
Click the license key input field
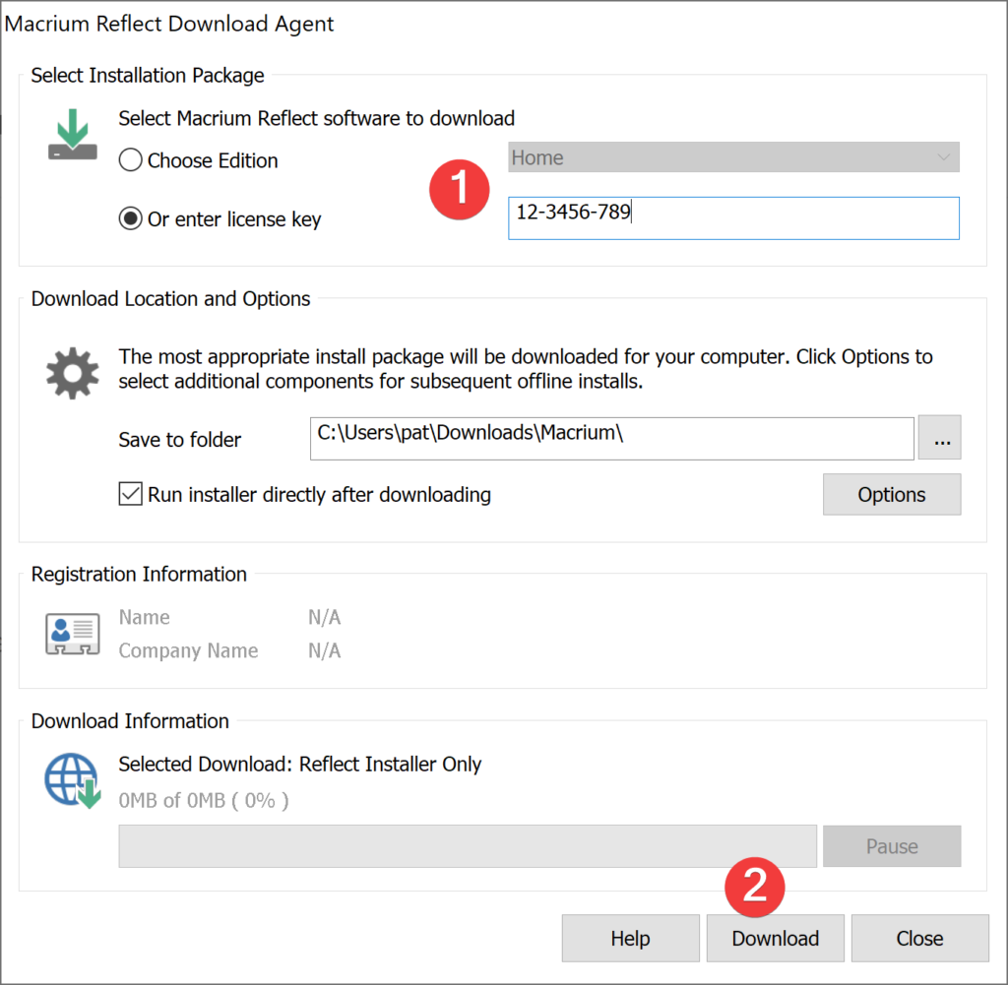click(733, 218)
